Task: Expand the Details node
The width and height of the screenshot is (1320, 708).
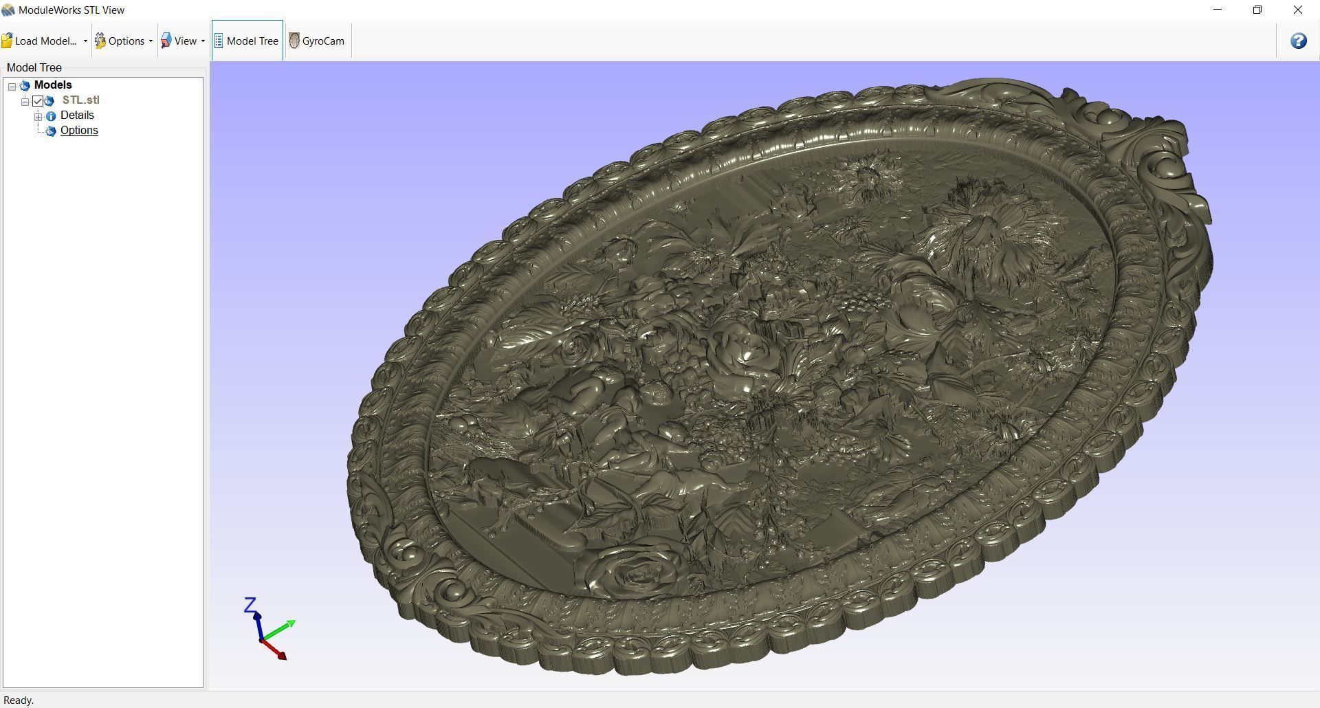Action: click(38, 116)
